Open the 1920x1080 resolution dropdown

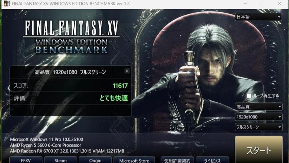(258, 117)
